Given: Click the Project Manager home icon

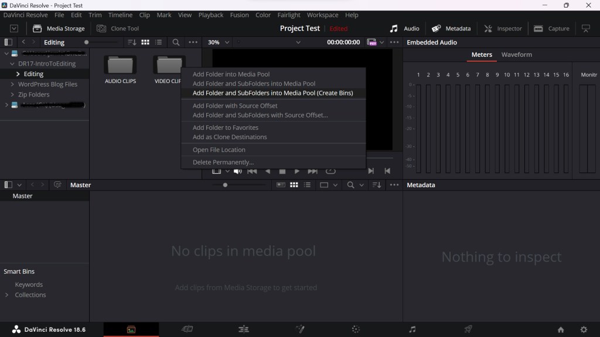Looking at the screenshot, I should click(561, 329).
